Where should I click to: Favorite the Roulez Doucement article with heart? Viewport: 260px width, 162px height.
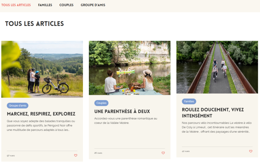[251, 151]
